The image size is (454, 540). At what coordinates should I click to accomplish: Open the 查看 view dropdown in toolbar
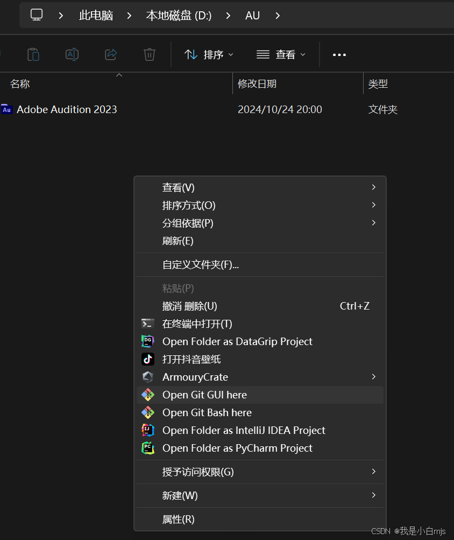coord(281,54)
